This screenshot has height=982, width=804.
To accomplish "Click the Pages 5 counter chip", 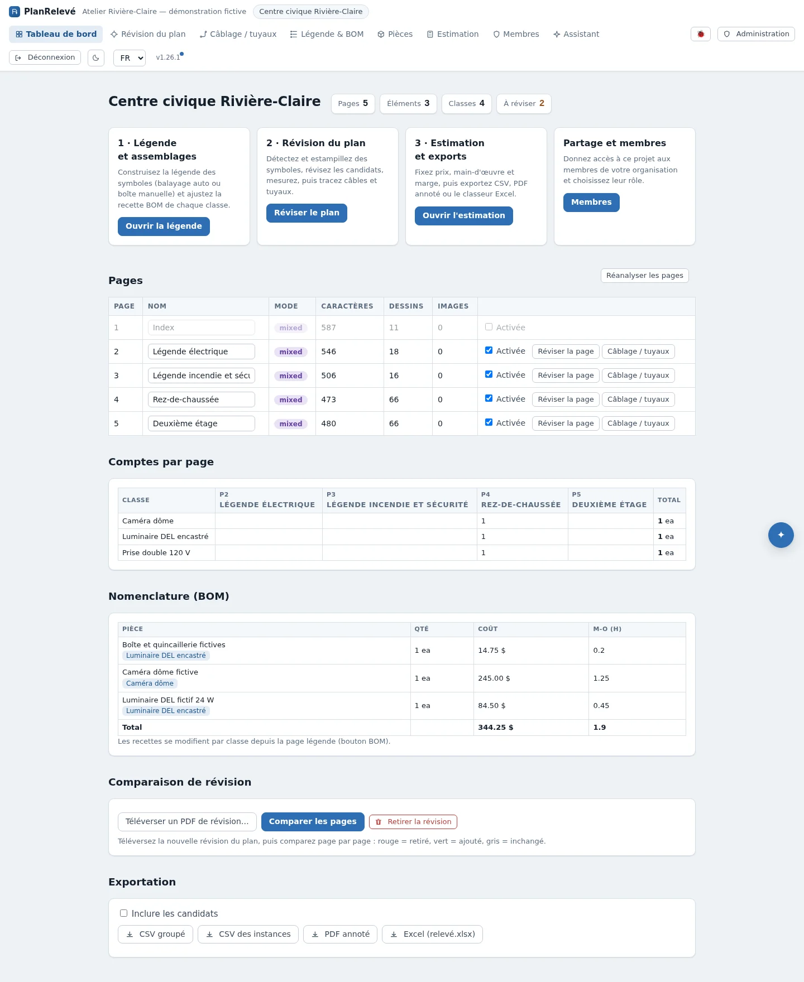I will (x=353, y=104).
